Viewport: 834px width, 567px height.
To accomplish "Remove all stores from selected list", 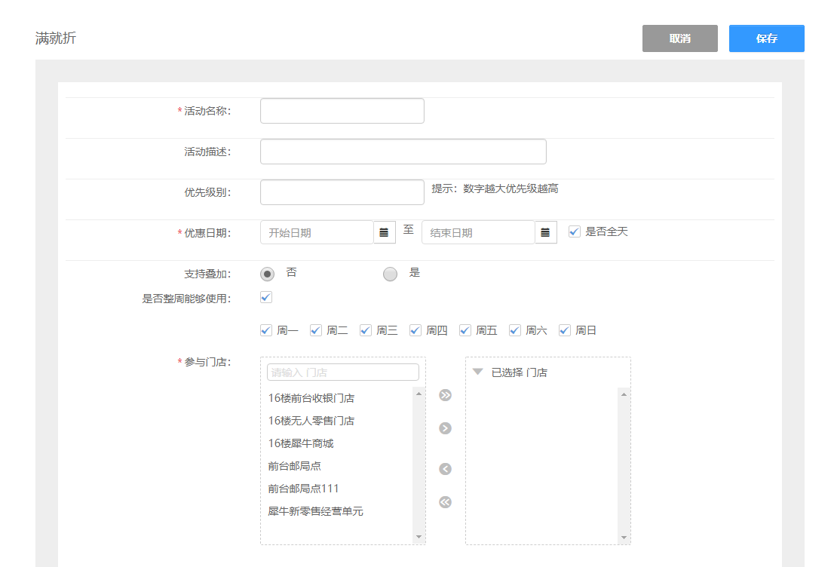I will (445, 502).
